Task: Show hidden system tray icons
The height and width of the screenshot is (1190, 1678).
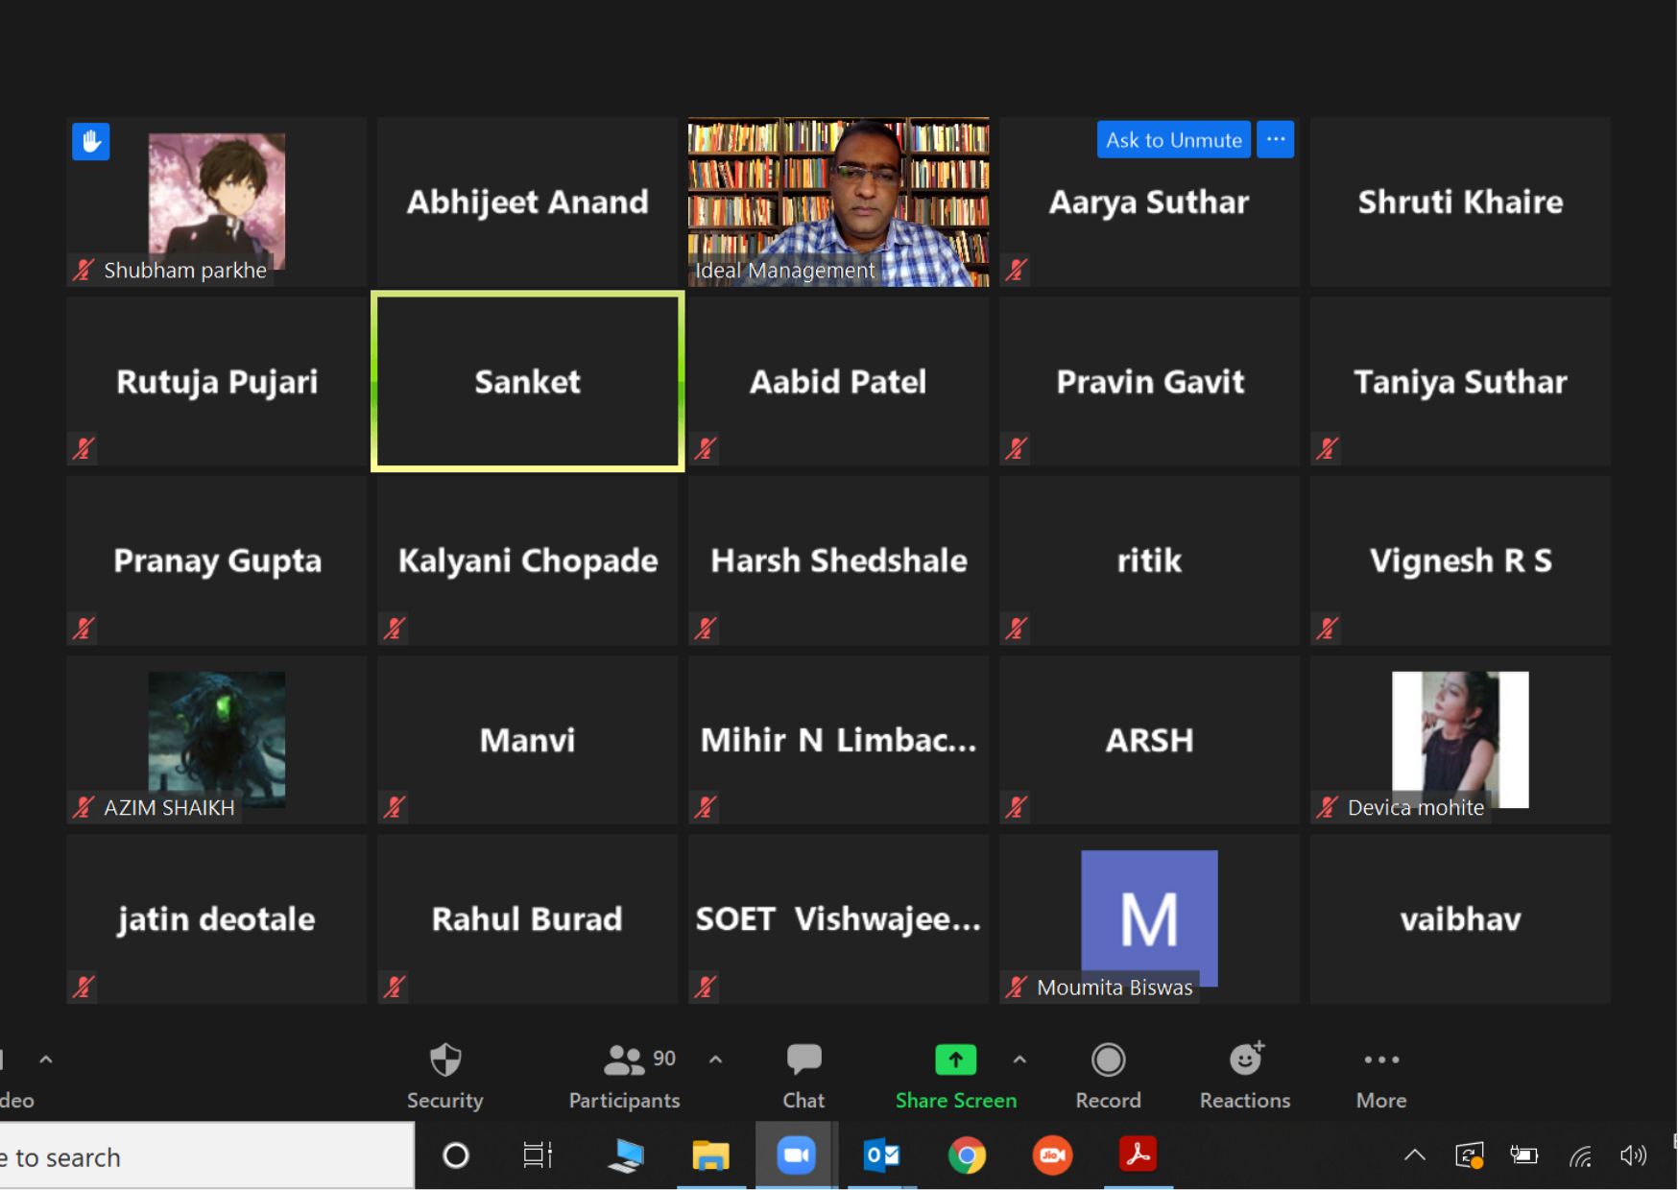Action: (1414, 1155)
